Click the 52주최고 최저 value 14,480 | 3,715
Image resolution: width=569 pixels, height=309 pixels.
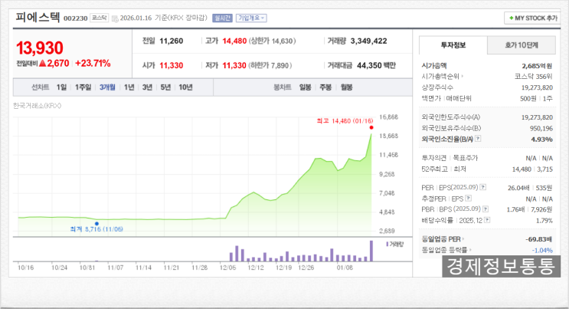pos(532,169)
